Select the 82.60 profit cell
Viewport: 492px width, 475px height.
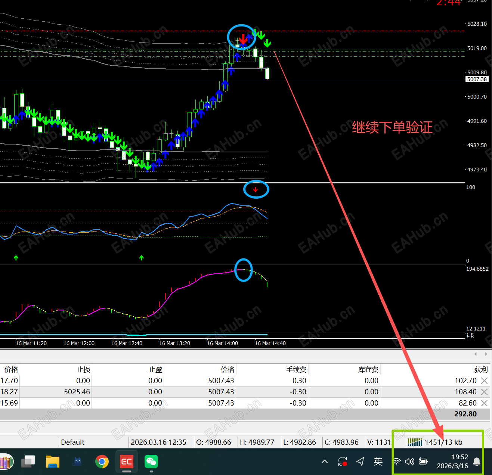tap(468, 403)
